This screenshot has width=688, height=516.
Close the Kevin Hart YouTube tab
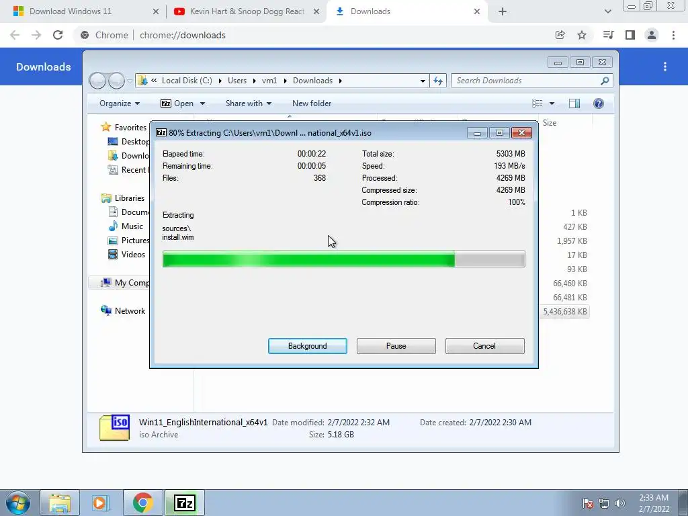[316, 12]
